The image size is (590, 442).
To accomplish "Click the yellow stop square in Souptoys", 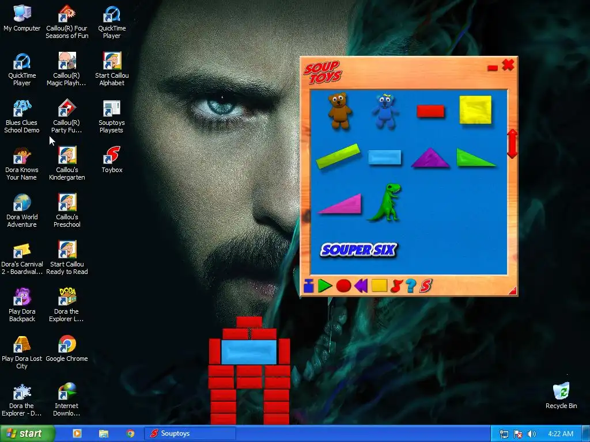I will [379, 285].
